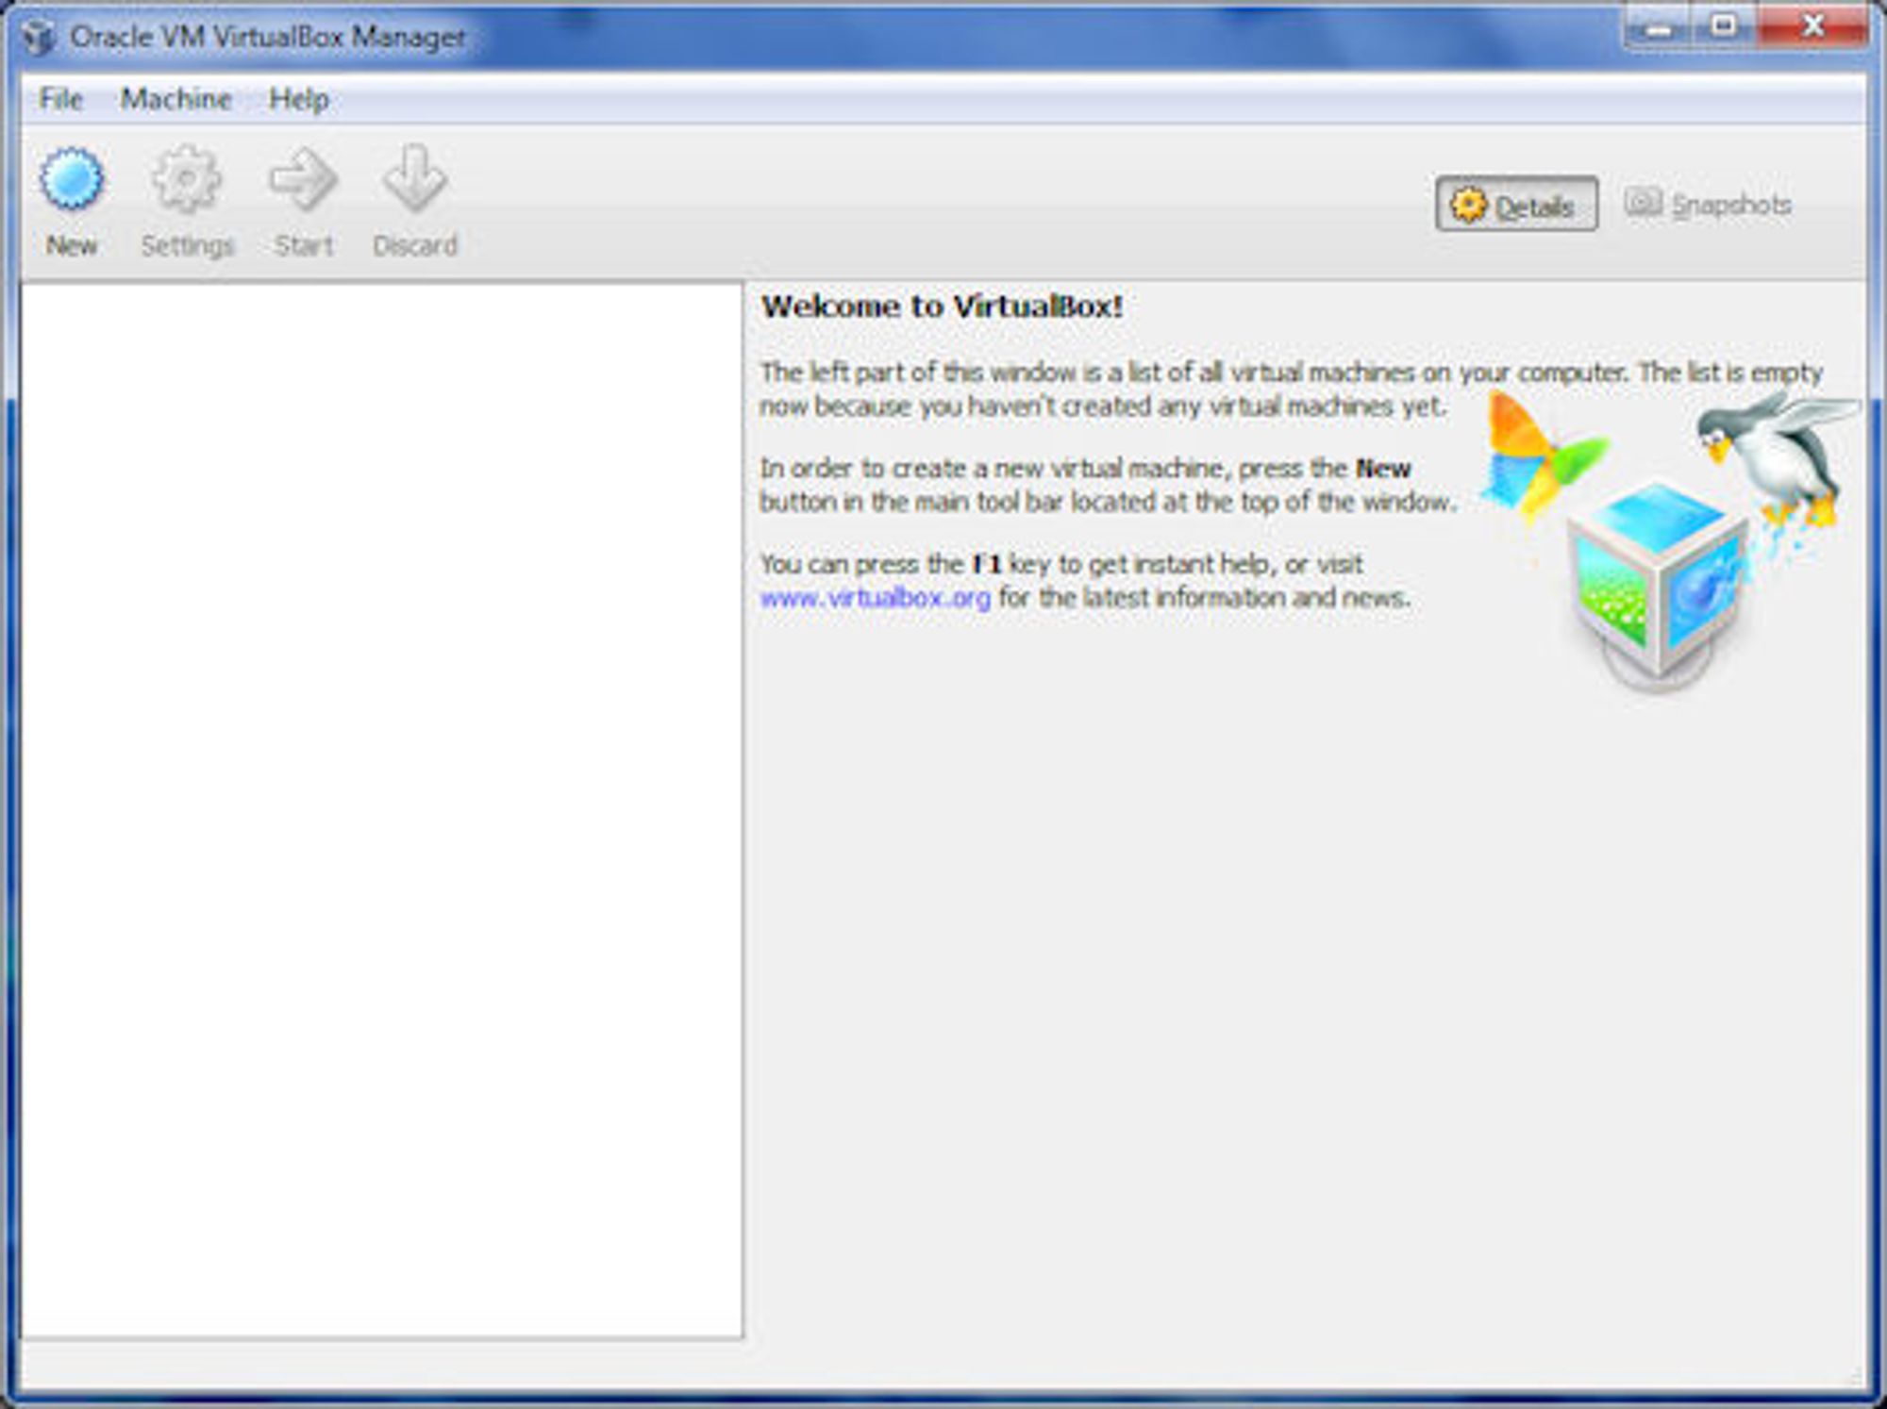Switch to the Snapshots view button

pos(1708,204)
